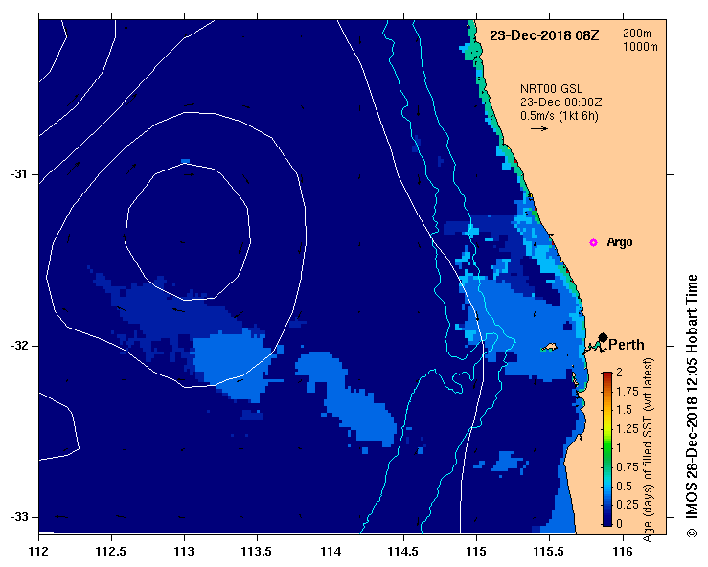Click the SST age color bar

[607, 449]
